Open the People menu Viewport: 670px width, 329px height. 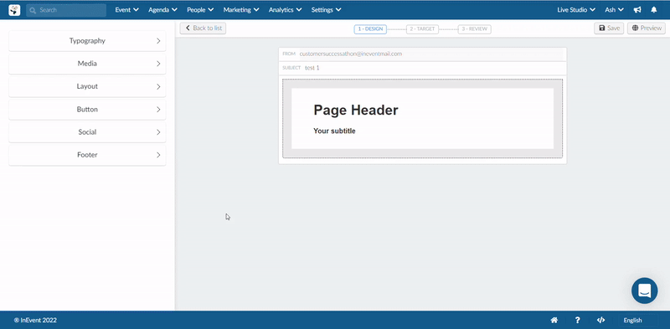[200, 10]
